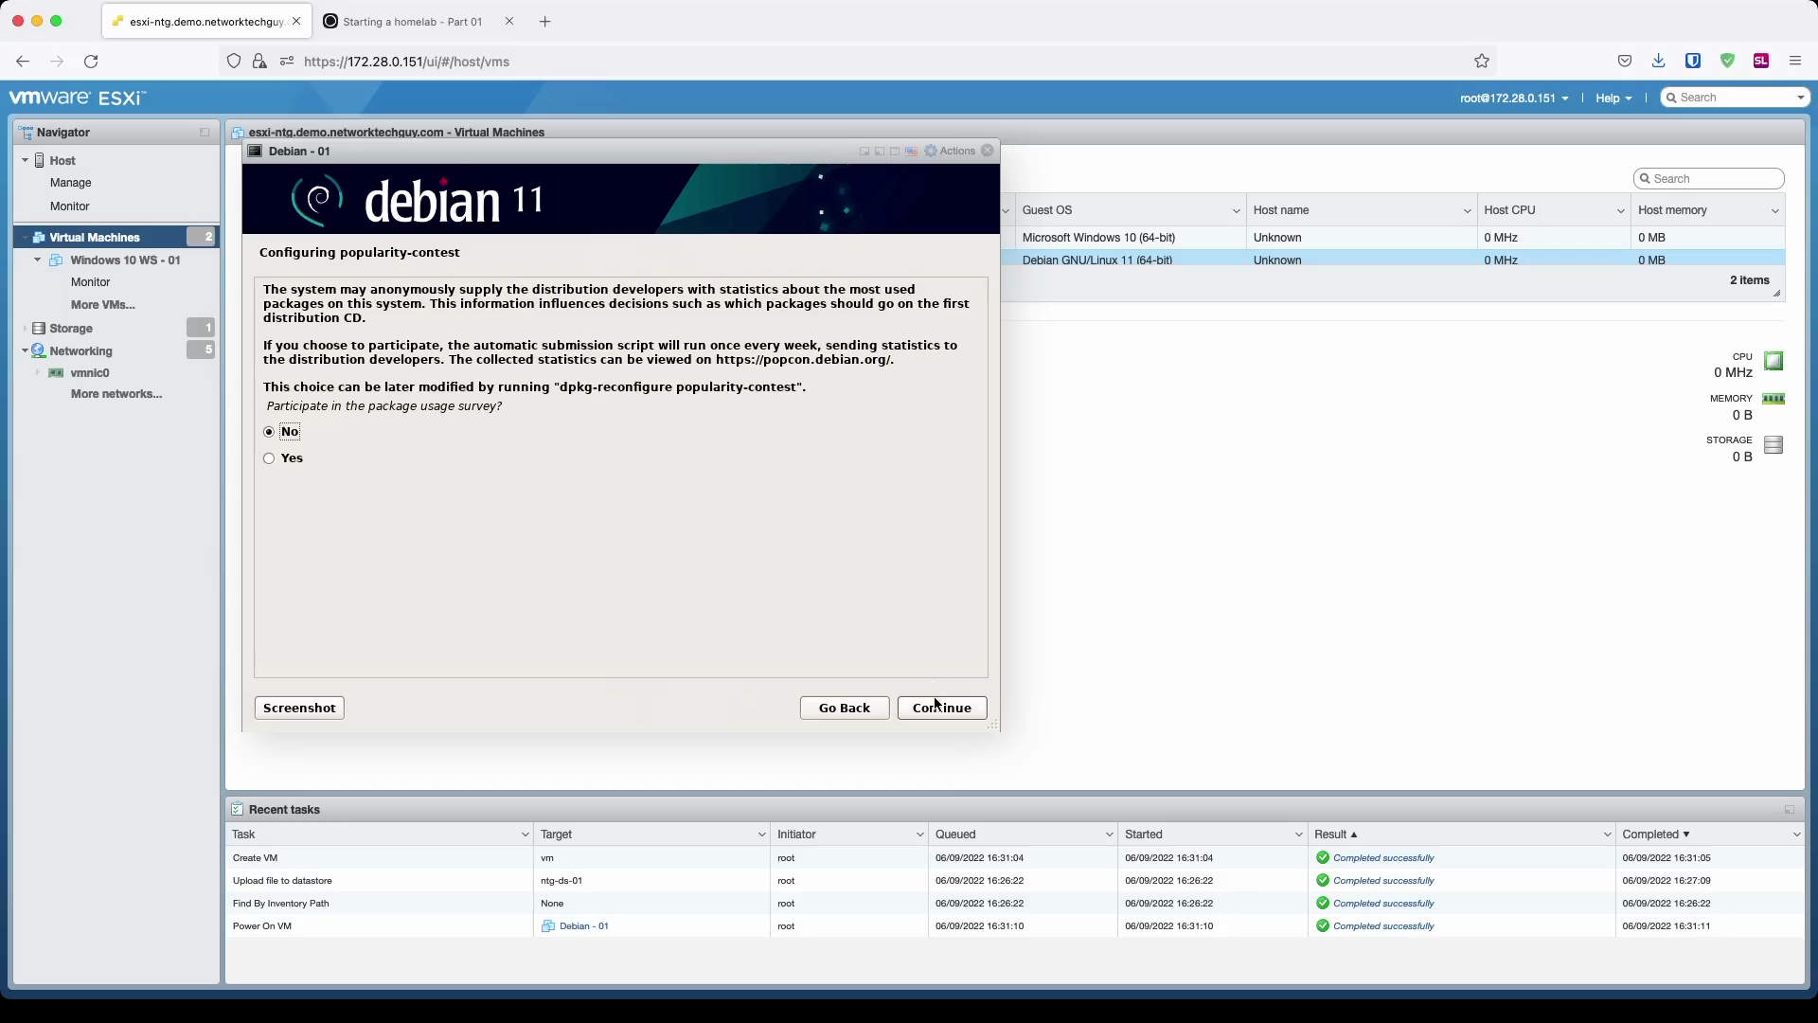Open the Help menu
This screenshot has height=1023, width=1818.
click(1613, 99)
